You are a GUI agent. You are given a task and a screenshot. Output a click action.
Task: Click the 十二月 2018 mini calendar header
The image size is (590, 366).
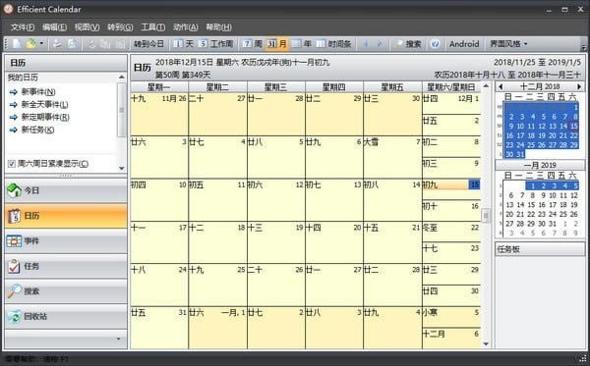(540, 86)
